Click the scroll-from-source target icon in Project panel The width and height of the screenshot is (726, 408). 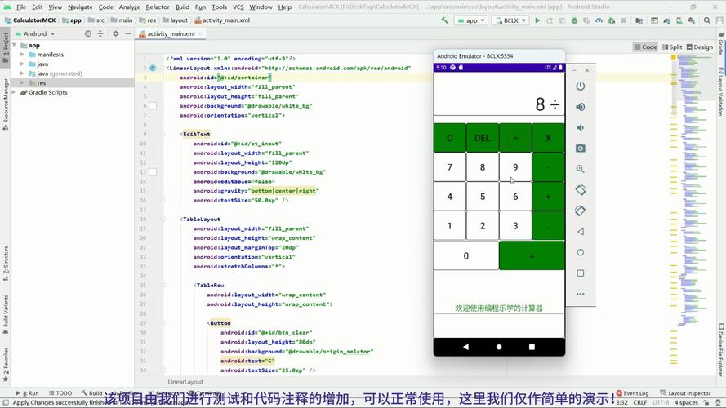coord(88,33)
